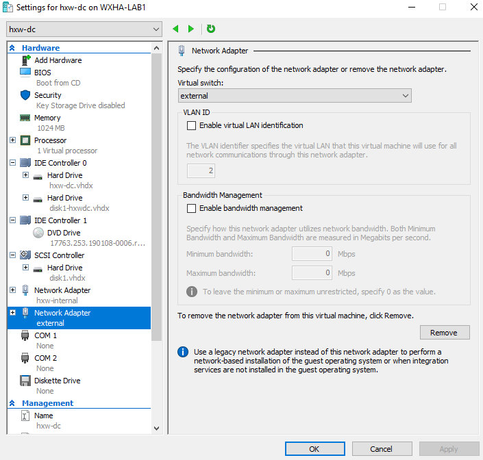Screen dimensions: 483x460
Task: Click the blue info icon near legacy adapter note
Action: pyautogui.click(x=183, y=352)
